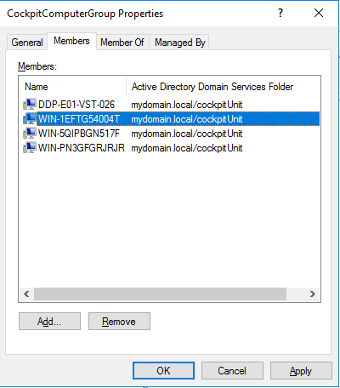
Task: Click the computer icon beside WIN-PN3GFGRJRJR
Action: tap(30, 148)
